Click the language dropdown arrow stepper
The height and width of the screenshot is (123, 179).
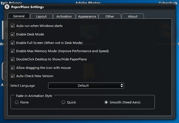(x=122, y=86)
